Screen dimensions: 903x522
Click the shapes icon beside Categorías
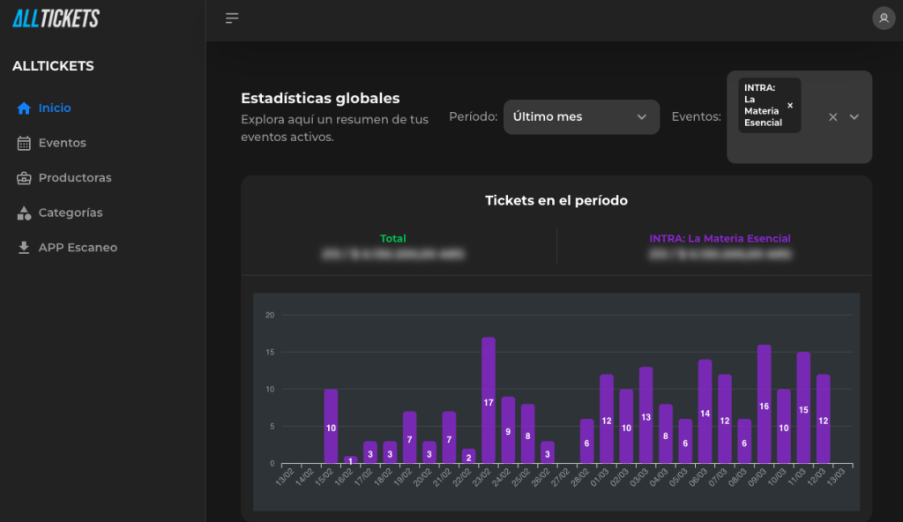coord(24,213)
